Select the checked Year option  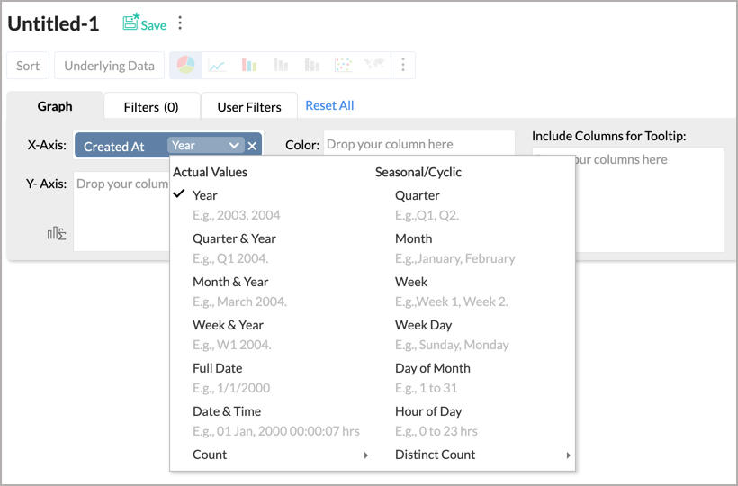[x=205, y=195]
